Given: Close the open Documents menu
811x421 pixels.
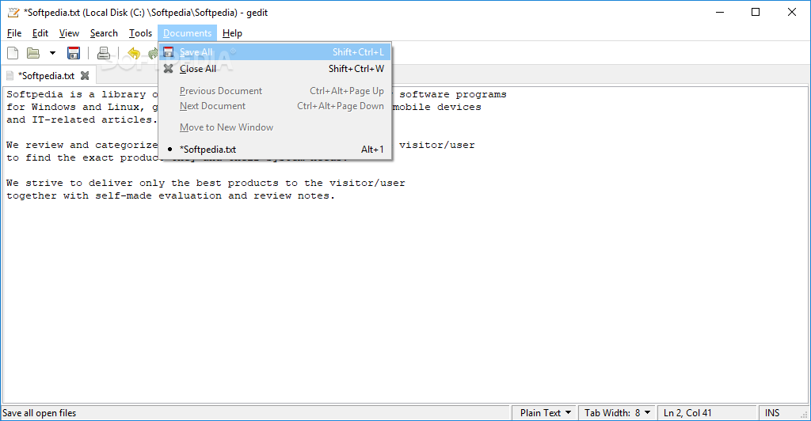Looking at the screenshot, I should [x=187, y=33].
